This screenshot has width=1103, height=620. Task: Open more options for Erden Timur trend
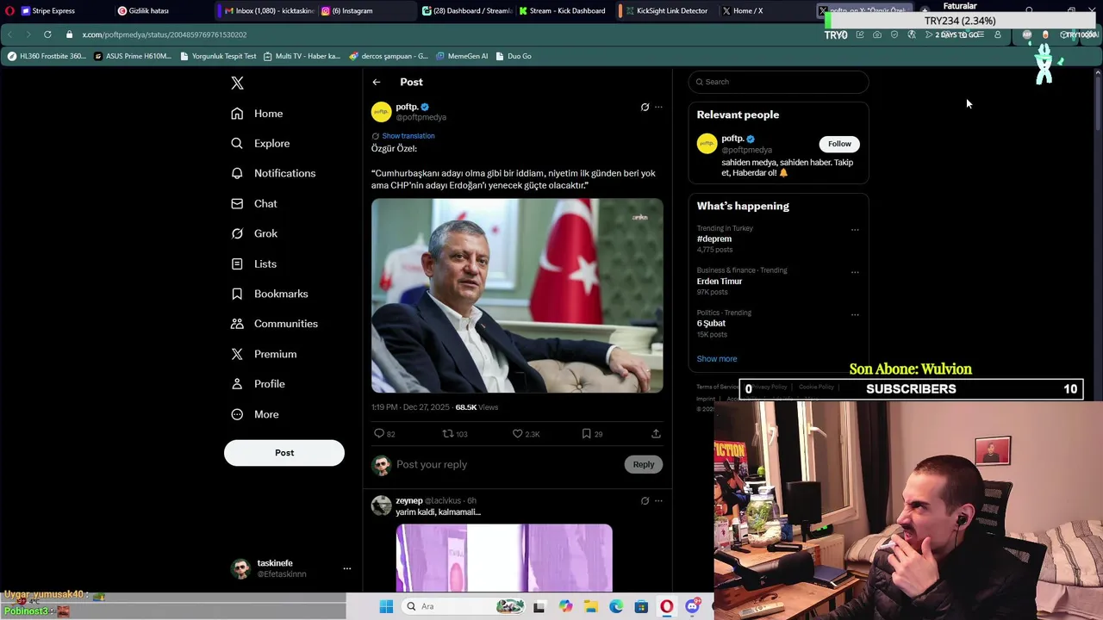855,272
